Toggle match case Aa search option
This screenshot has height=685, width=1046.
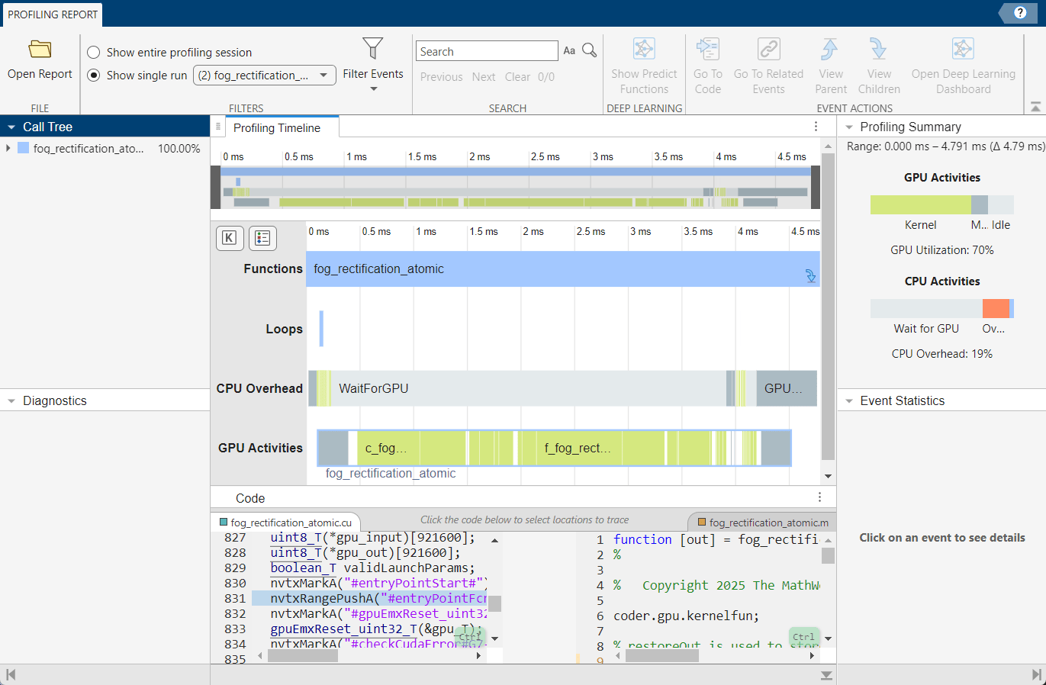tap(569, 50)
